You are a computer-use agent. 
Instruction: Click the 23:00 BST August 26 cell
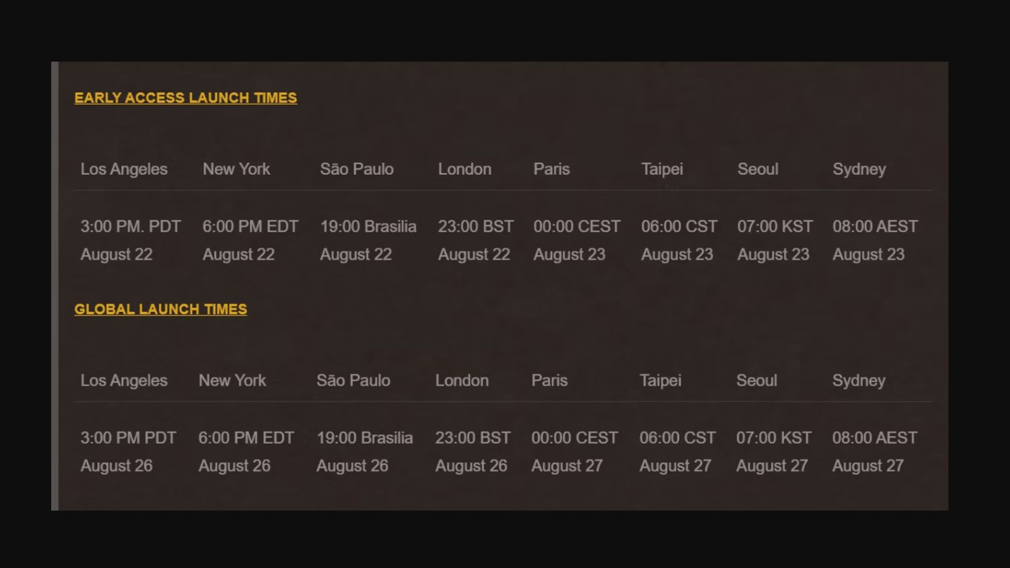tap(472, 451)
